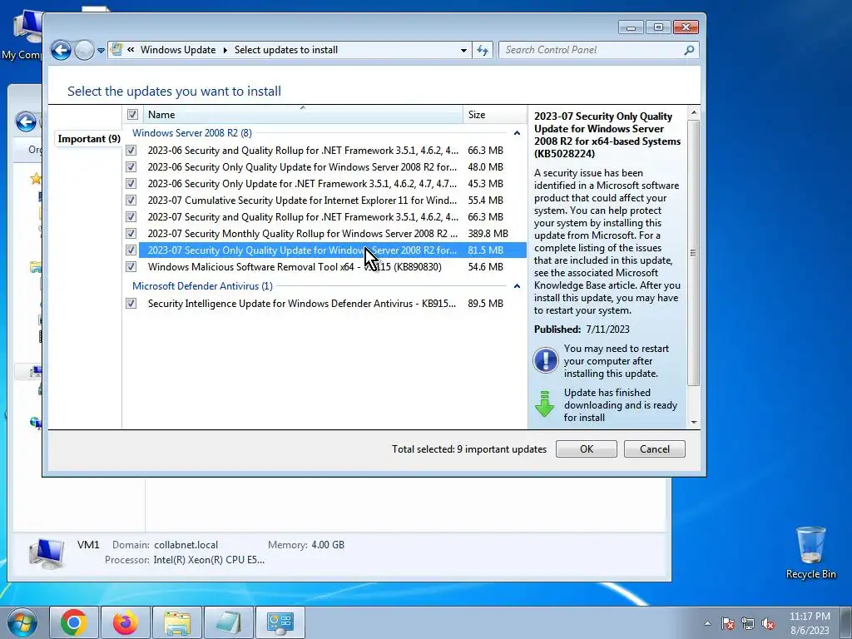The image size is (852, 639).
Task: Switch to Control Panel taskbar window
Action: click(280, 622)
